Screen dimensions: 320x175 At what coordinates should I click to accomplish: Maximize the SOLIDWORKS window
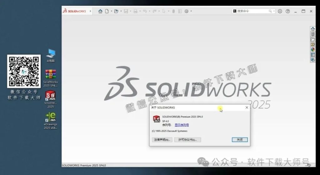coord(303,11)
